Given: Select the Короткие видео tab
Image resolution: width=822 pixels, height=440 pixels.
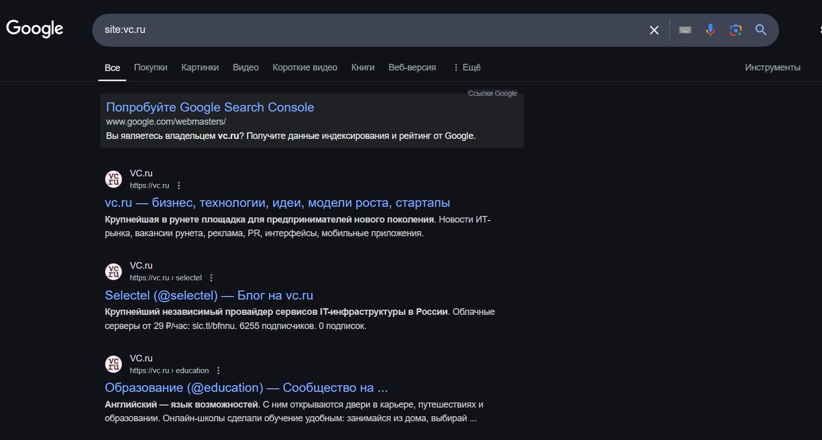Looking at the screenshot, I should pos(305,67).
